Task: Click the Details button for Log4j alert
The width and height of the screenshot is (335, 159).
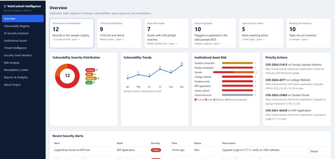Action: (x=314, y=151)
